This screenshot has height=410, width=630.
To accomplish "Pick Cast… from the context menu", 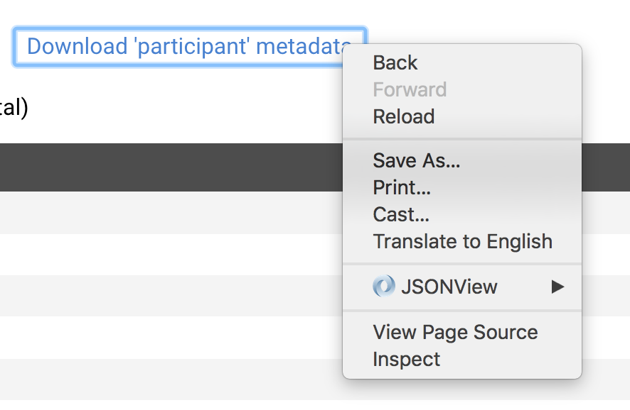I will (x=401, y=214).
